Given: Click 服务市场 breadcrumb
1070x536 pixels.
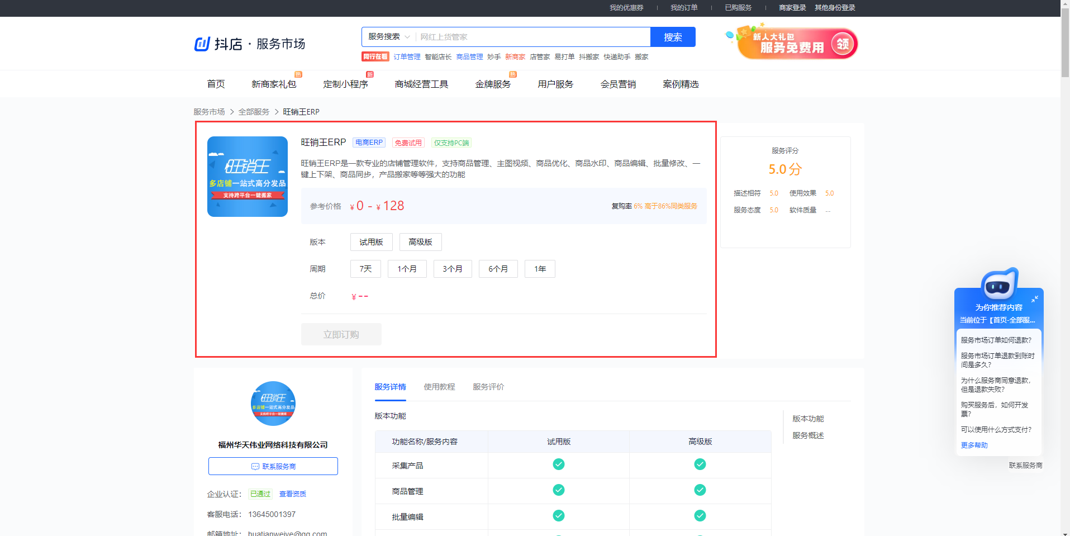Looking at the screenshot, I should coord(209,112).
